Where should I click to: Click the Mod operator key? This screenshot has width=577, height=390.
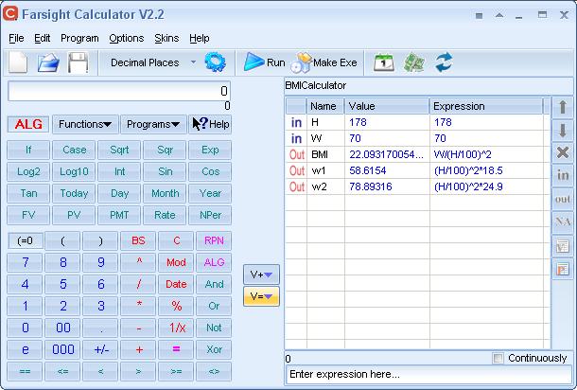click(176, 262)
